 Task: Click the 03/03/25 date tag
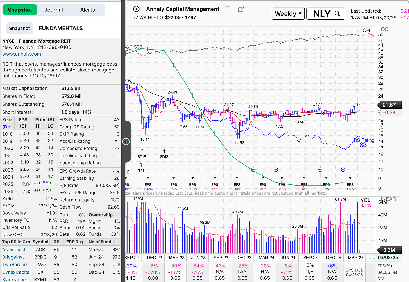coord(388,257)
